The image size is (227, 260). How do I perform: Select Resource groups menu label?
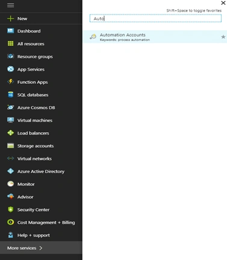(x=35, y=57)
